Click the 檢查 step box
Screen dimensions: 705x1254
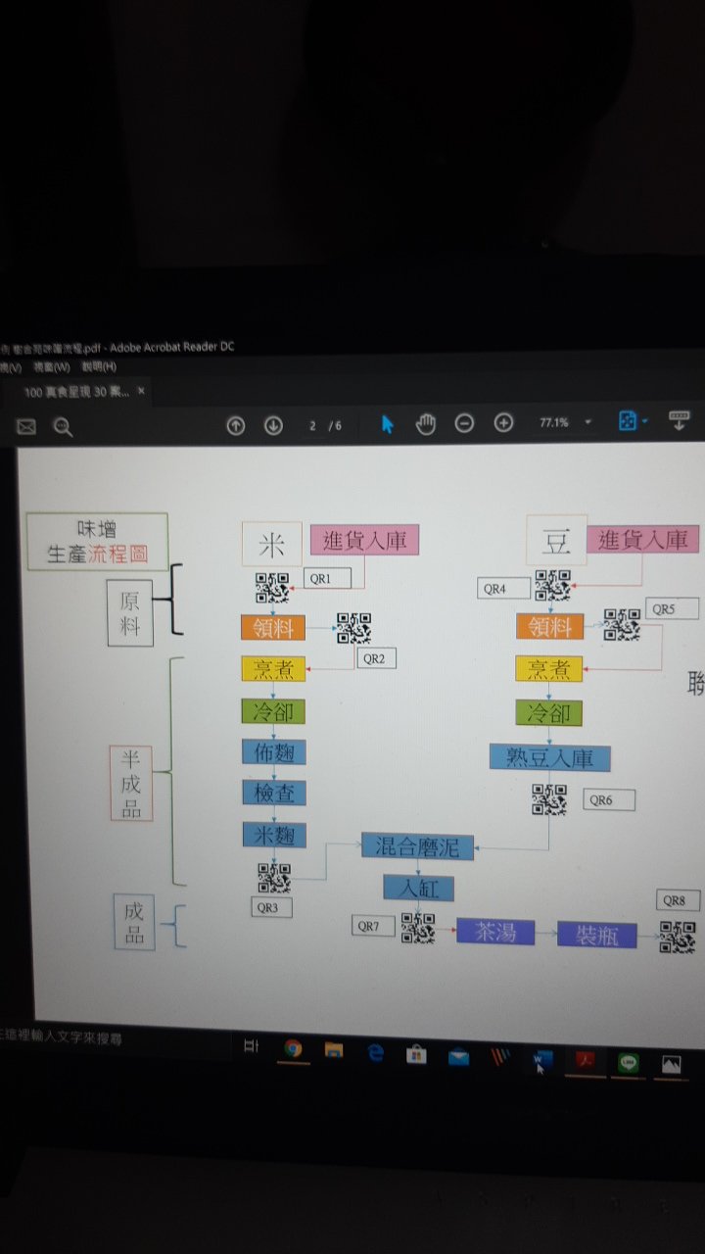tap(274, 794)
